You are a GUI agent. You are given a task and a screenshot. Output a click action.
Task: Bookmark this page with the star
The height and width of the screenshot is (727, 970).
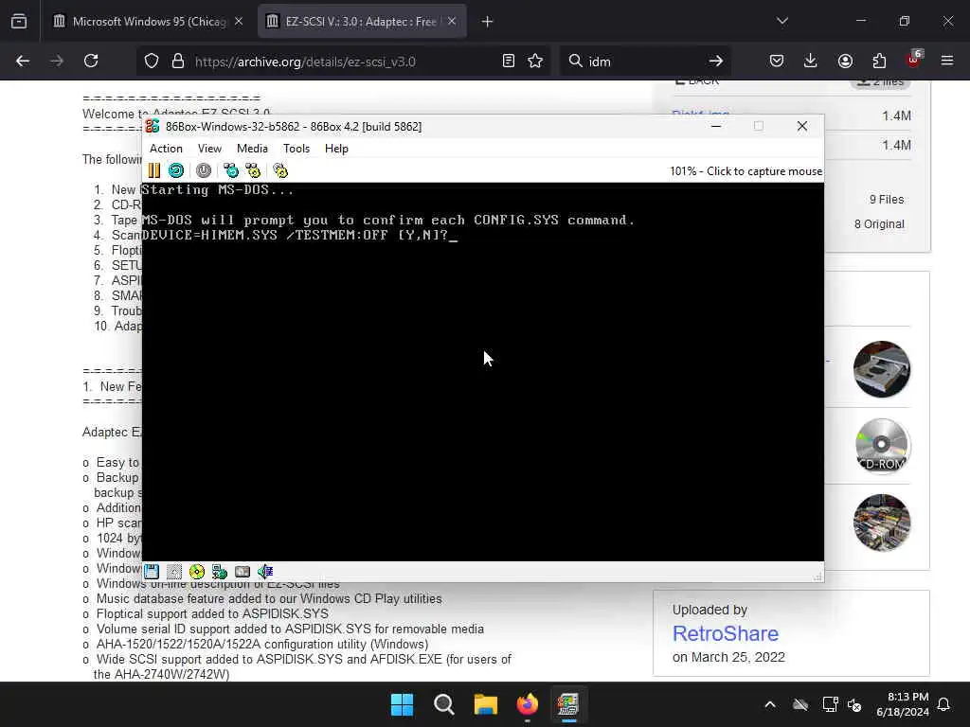pos(536,62)
